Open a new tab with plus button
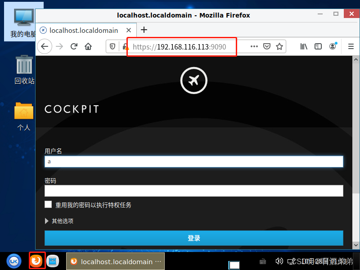Screen dimensions: 360x270 [144, 30]
